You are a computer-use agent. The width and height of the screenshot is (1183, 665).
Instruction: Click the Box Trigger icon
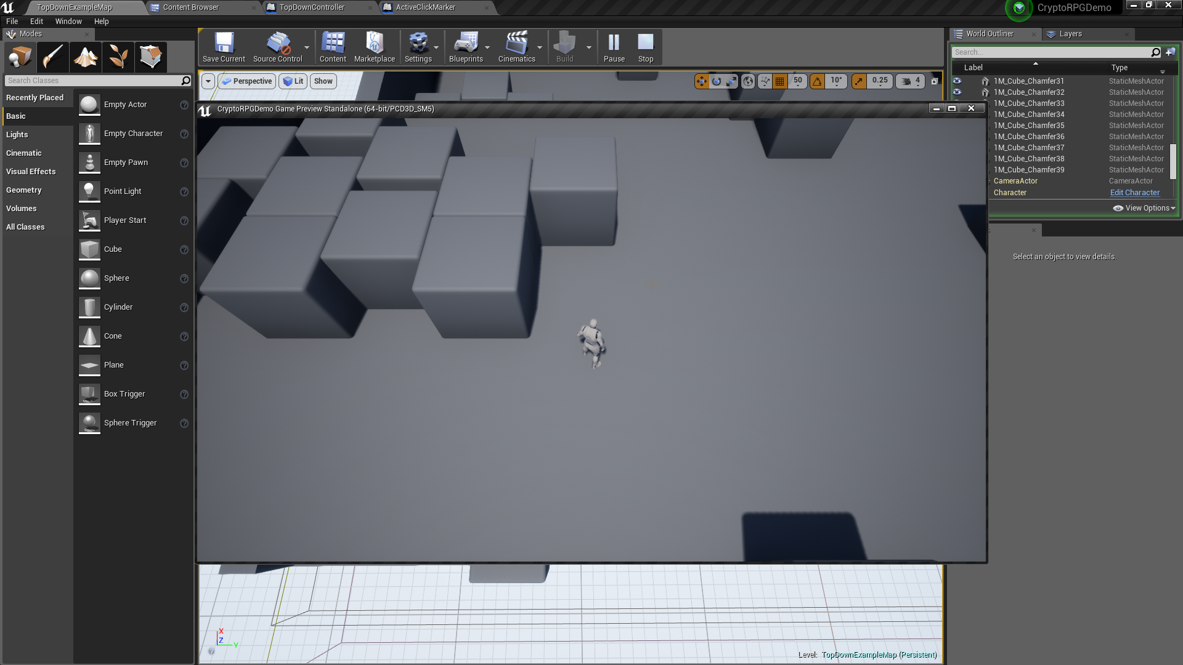[x=89, y=394]
